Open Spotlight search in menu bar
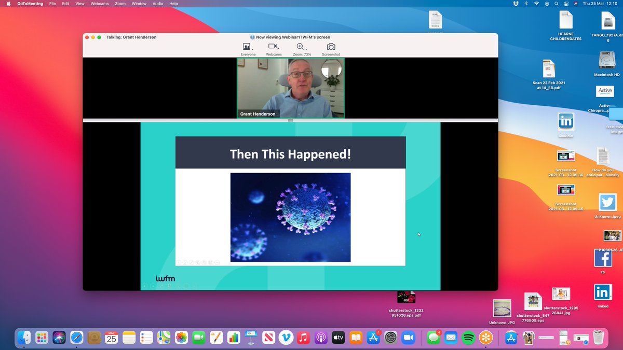This screenshot has width=623, height=350. pyautogui.click(x=556, y=4)
